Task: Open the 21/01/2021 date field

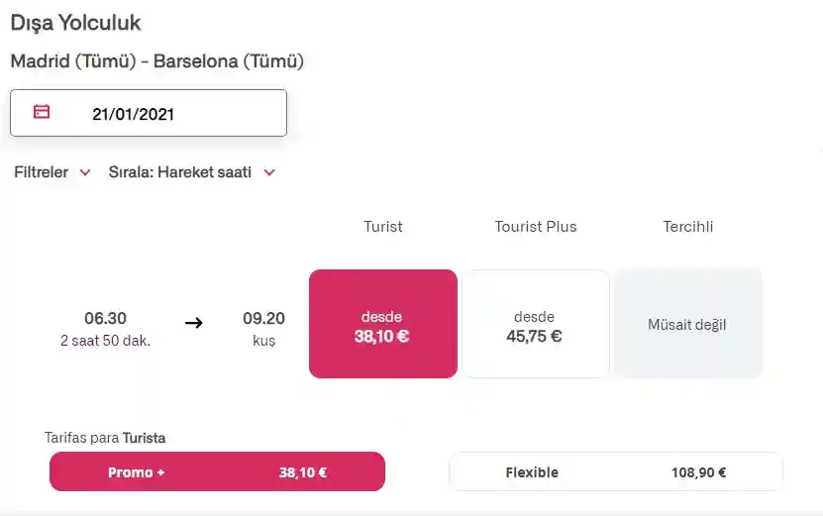Action: pyautogui.click(x=149, y=113)
